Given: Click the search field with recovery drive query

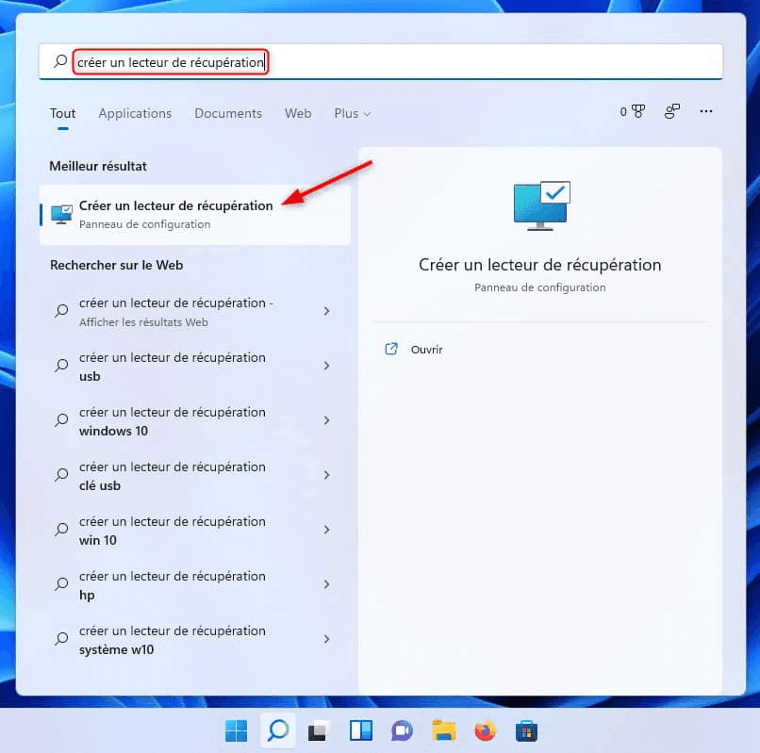Looking at the screenshot, I should tap(381, 61).
